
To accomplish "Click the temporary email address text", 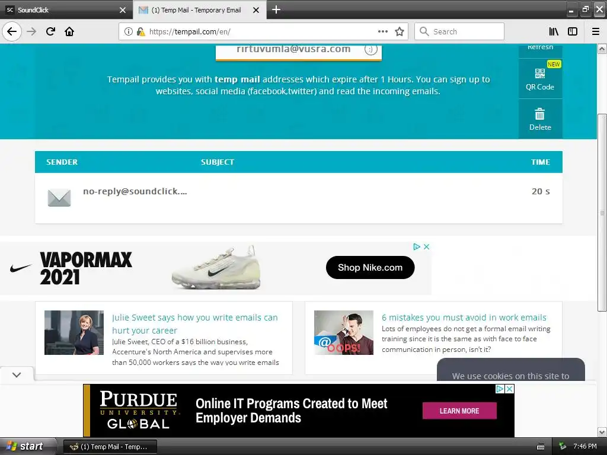I will pyautogui.click(x=293, y=49).
